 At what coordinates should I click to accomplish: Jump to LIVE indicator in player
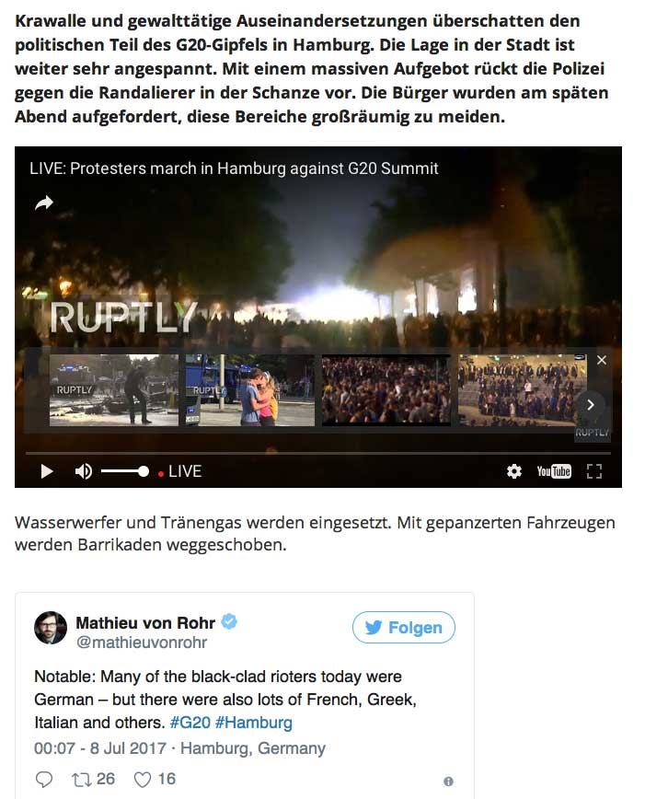pyautogui.click(x=179, y=471)
